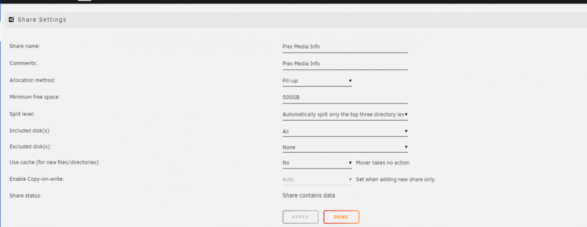Expand the Split level dropdown
Screen dimensions: 587x227
point(345,115)
